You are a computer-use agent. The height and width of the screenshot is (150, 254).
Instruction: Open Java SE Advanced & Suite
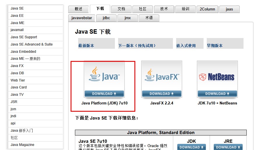coord(35,44)
